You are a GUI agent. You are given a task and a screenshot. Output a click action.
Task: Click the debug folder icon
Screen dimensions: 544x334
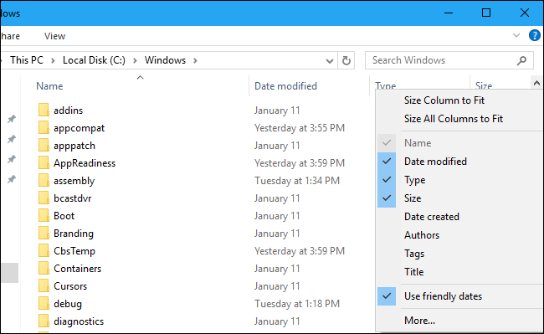coord(44,304)
